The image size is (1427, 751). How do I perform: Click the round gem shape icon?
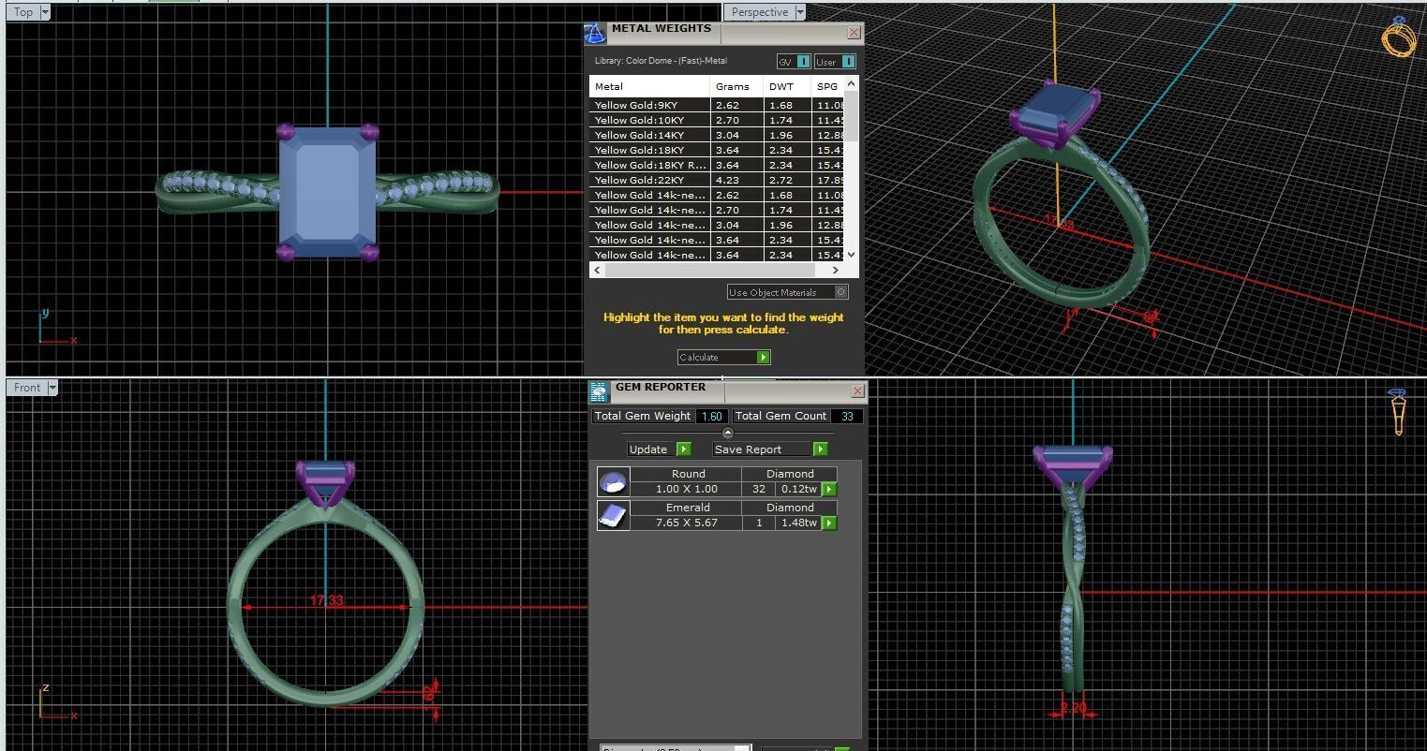613,482
